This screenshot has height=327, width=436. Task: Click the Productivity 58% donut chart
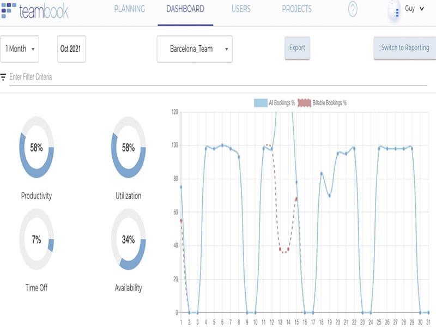[37, 148]
